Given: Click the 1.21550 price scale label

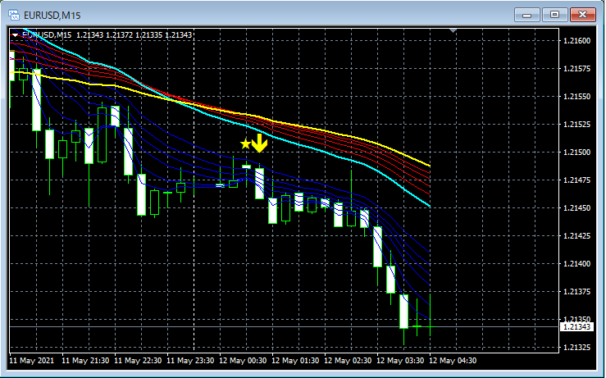Looking at the screenshot, I should 577,97.
